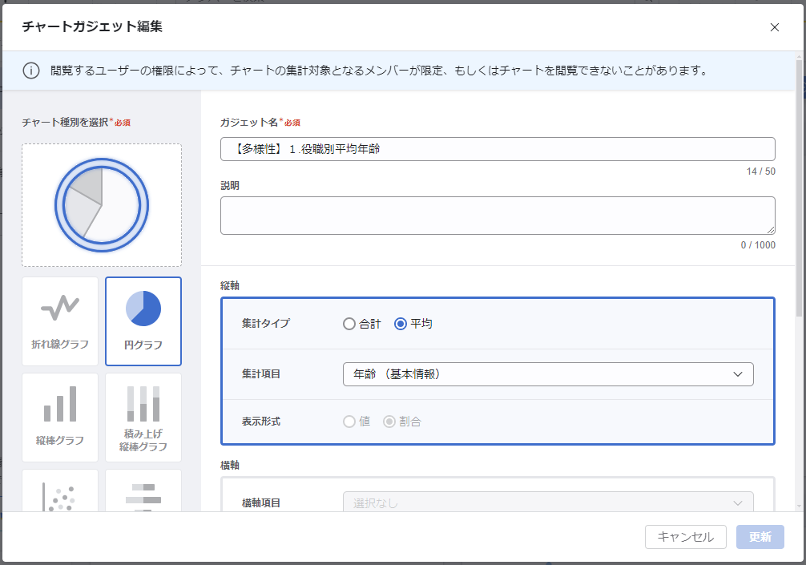
Task: Open the 集計項目 dropdown showing 年齢（基本情報）
Action: [548, 374]
